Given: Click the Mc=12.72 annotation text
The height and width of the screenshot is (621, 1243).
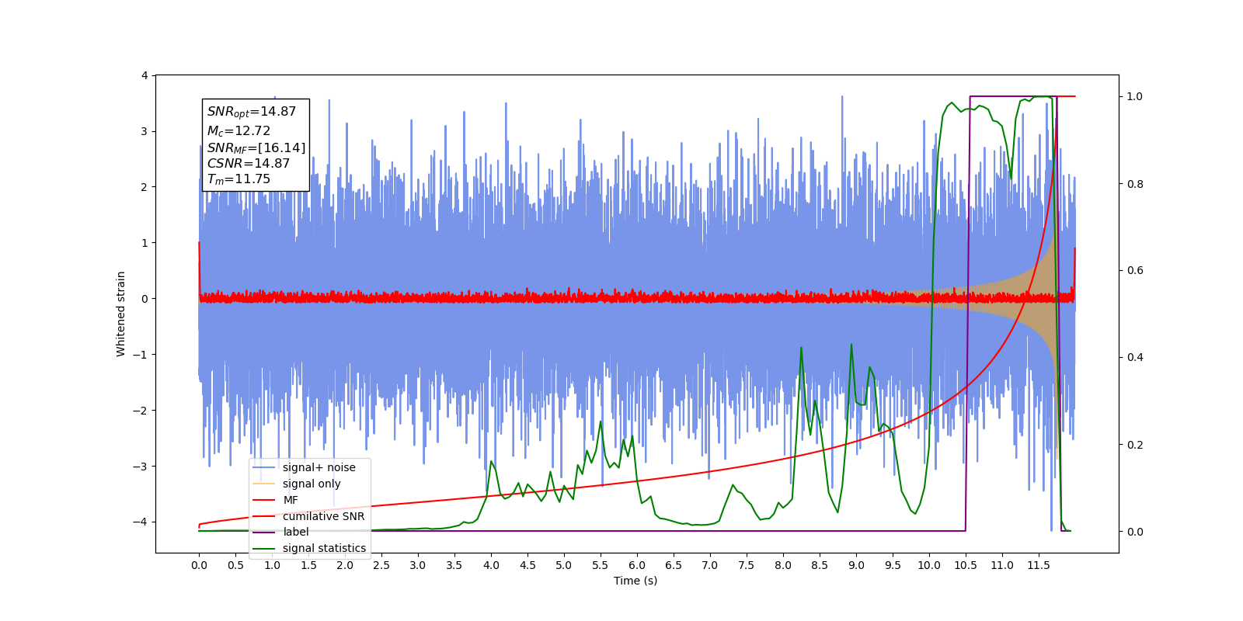Looking at the screenshot, I should click(x=239, y=131).
